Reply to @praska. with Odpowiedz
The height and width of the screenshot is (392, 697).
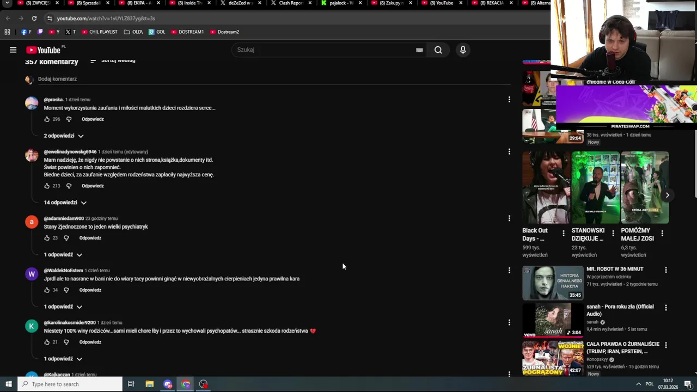pyautogui.click(x=93, y=119)
